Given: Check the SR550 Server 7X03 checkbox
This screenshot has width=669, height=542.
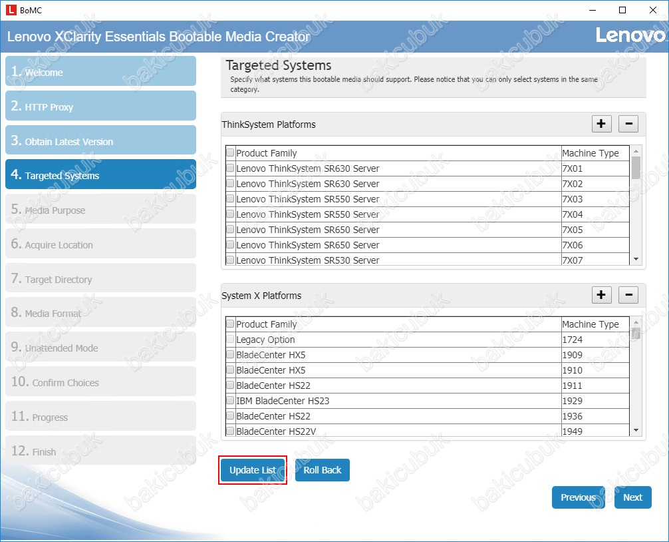Looking at the screenshot, I should click(x=230, y=198).
